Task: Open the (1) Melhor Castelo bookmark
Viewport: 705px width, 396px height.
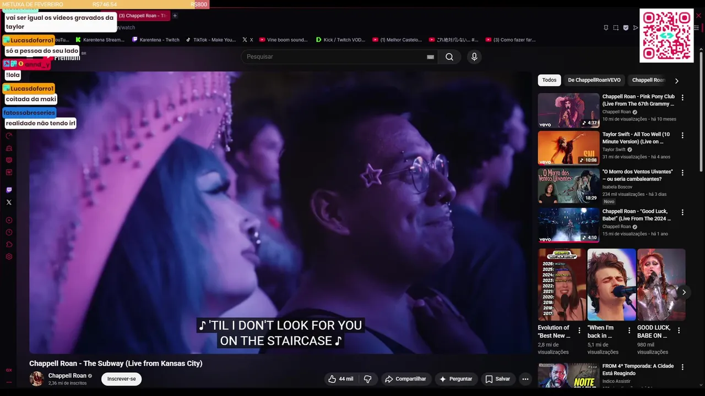Action: point(397,40)
